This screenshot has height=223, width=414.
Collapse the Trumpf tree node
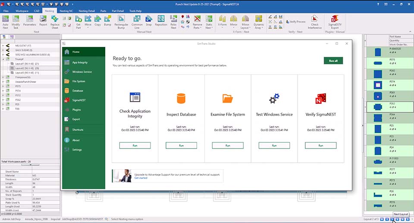point(3,59)
